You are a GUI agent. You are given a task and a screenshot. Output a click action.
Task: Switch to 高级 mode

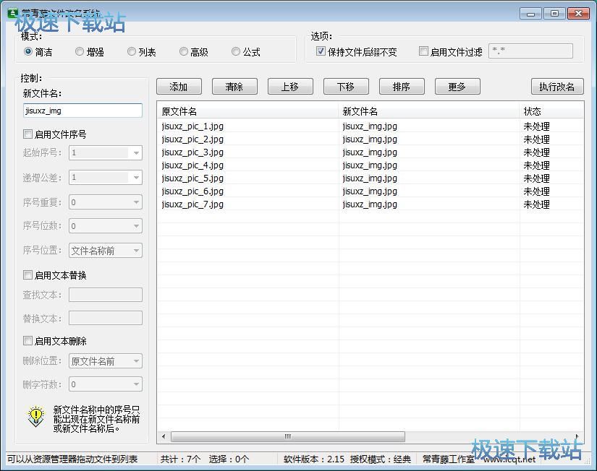click(184, 51)
